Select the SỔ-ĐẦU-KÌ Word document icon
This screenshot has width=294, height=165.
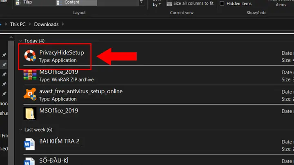click(29, 161)
